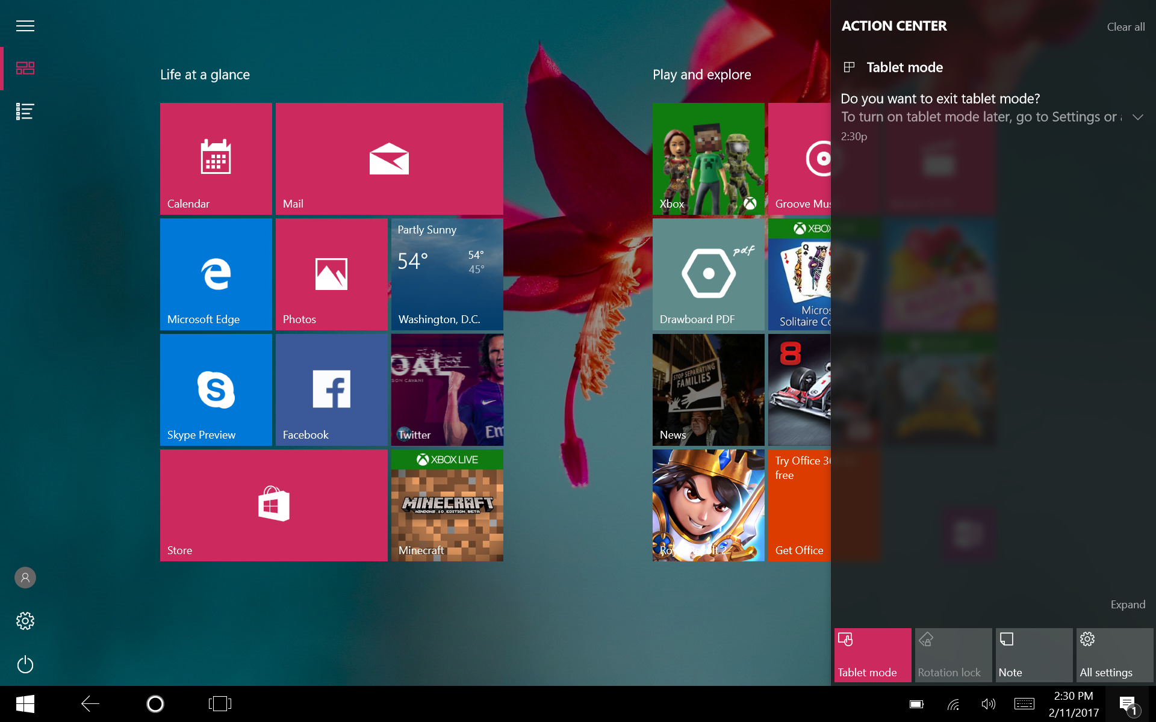
Task: Check battery status icon in tray
Action: pyautogui.click(x=916, y=704)
